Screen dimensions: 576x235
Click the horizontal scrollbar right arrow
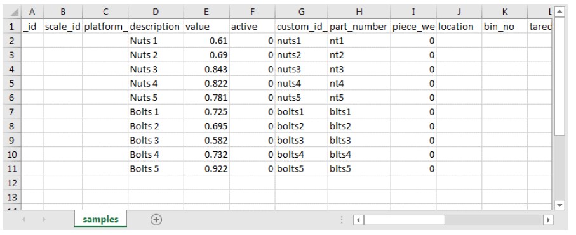pyautogui.click(x=549, y=220)
